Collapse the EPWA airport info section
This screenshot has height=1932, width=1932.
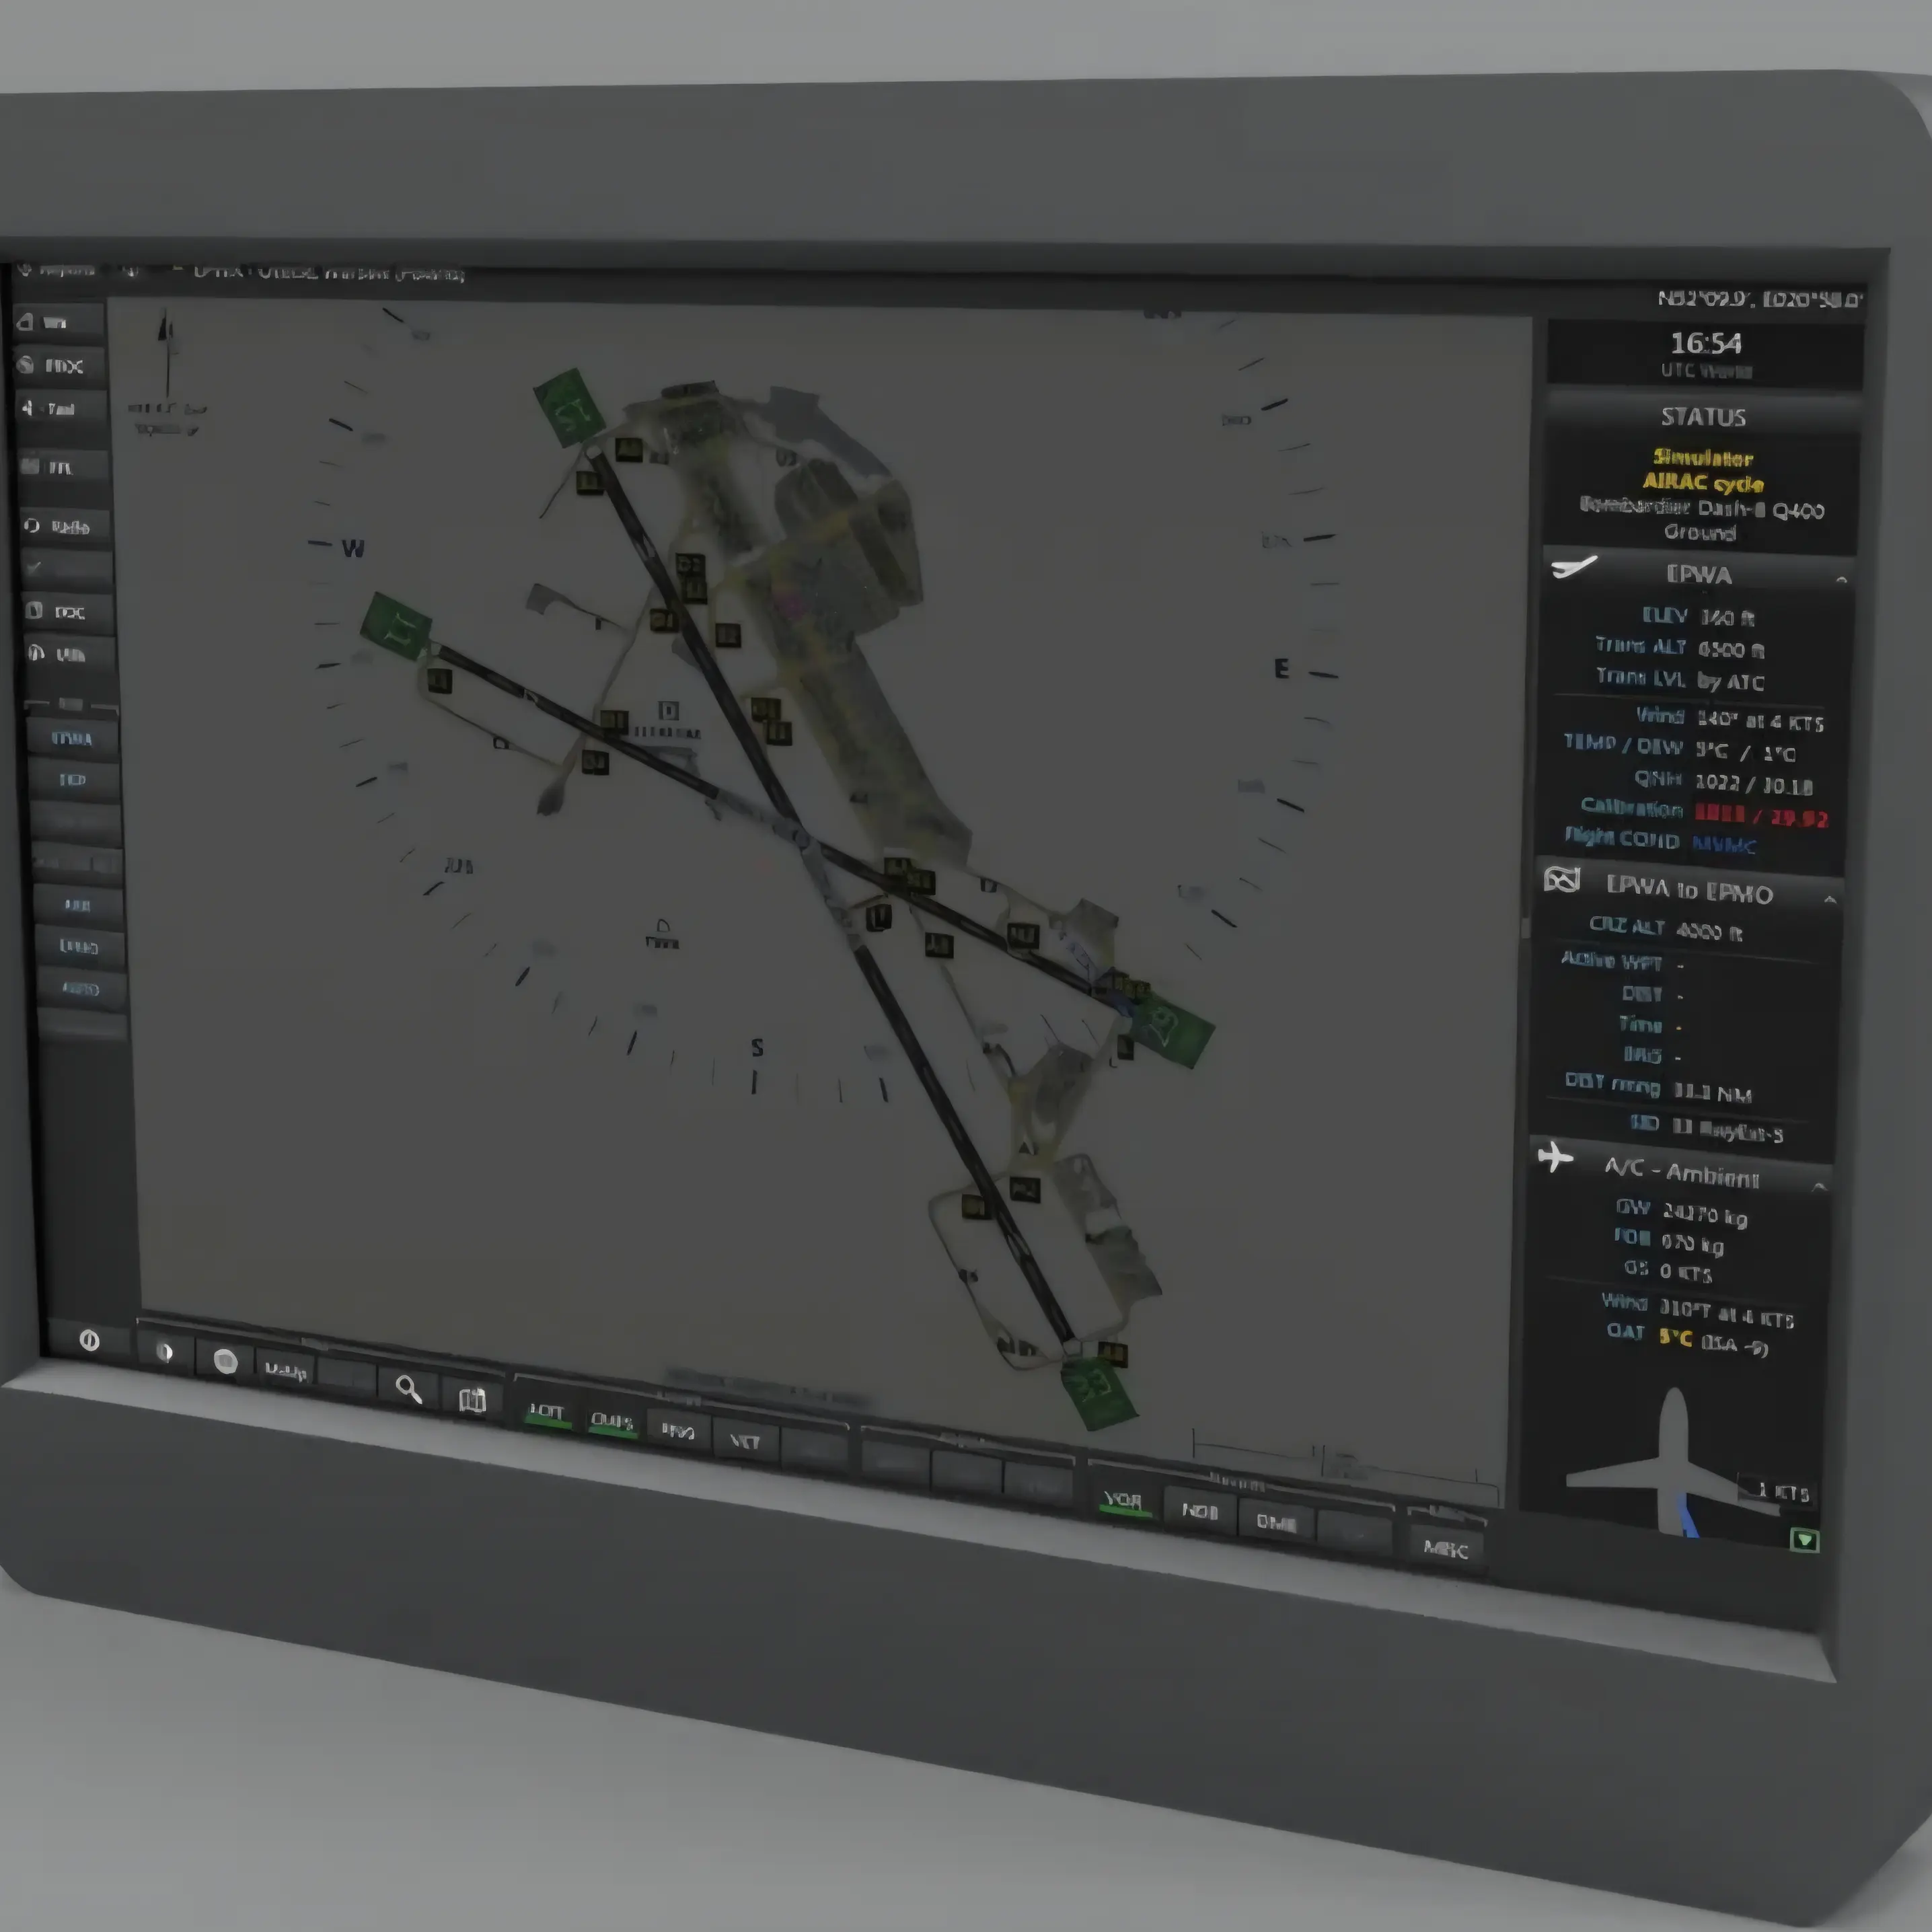(1841, 579)
